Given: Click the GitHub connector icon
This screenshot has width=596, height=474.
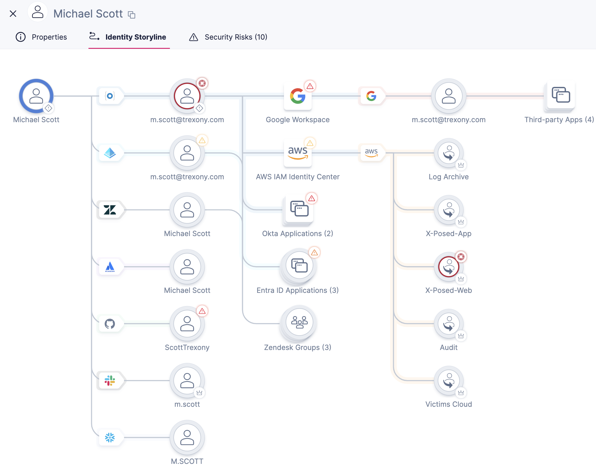Looking at the screenshot, I should click(x=110, y=324).
